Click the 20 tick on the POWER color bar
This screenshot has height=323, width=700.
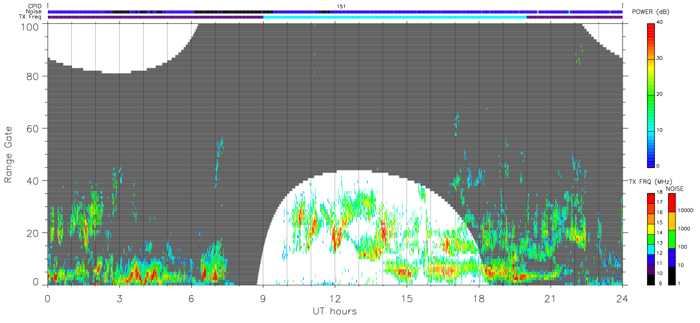660,94
